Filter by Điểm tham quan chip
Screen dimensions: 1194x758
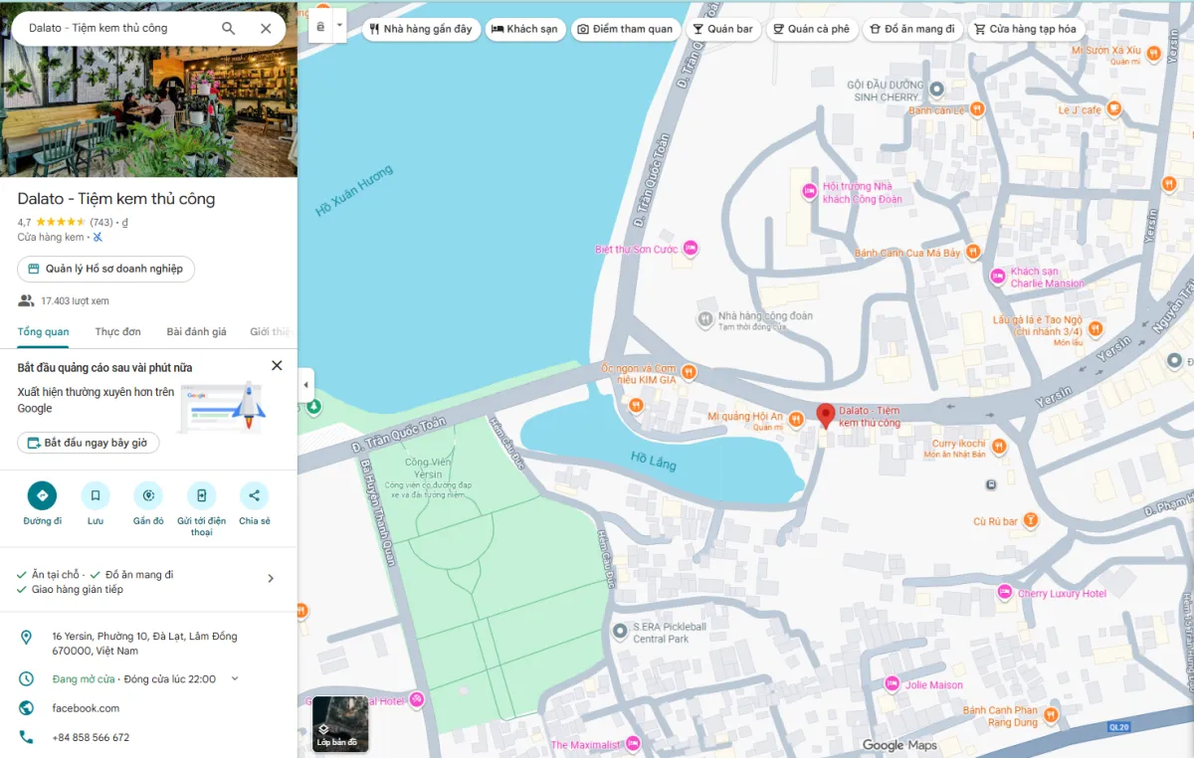pyautogui.click(x=625, y=29)
